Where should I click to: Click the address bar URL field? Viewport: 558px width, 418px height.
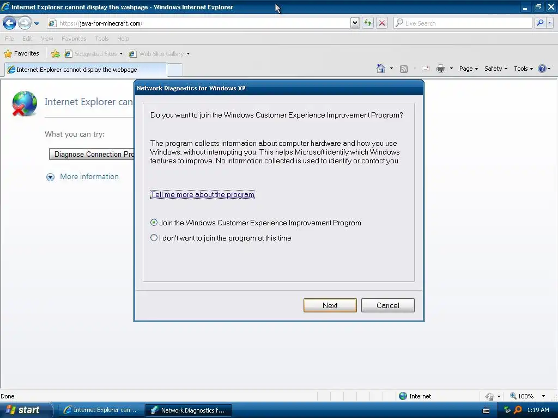coord(198,23)
